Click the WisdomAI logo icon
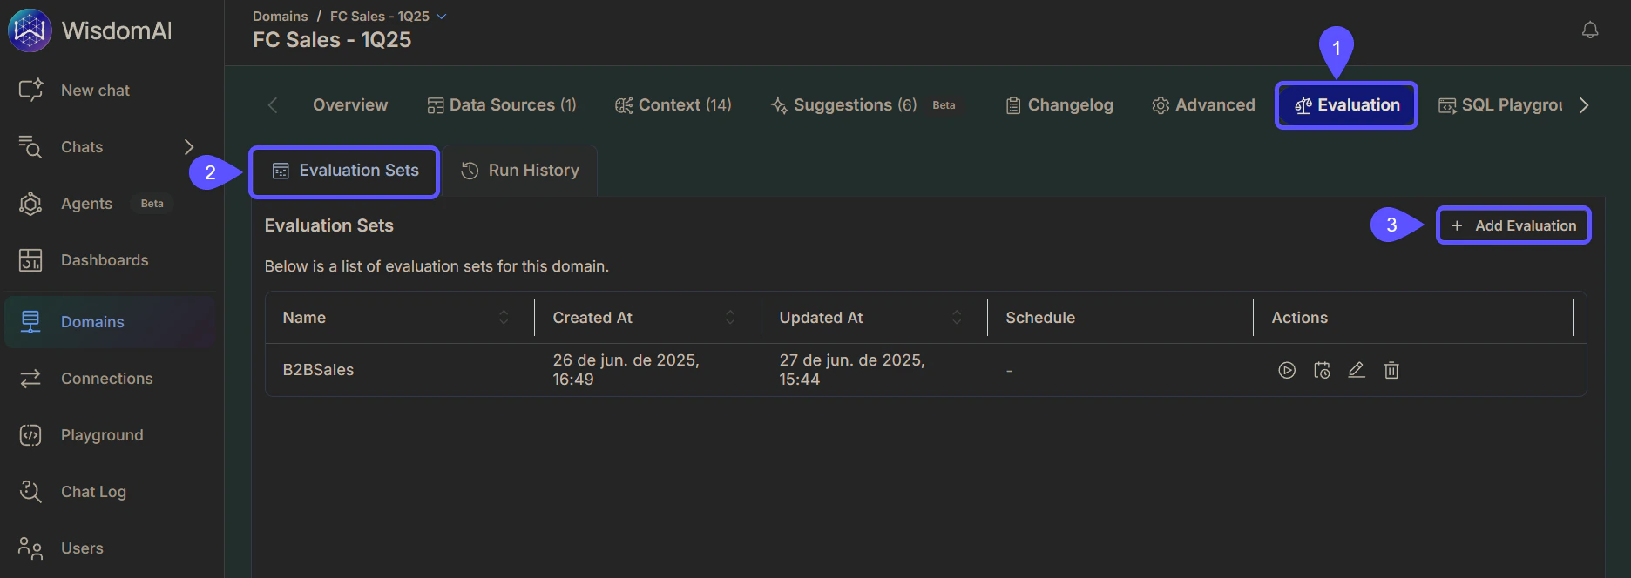The width and height of the screenshot is (1631, 578). [x=30, y=30]
